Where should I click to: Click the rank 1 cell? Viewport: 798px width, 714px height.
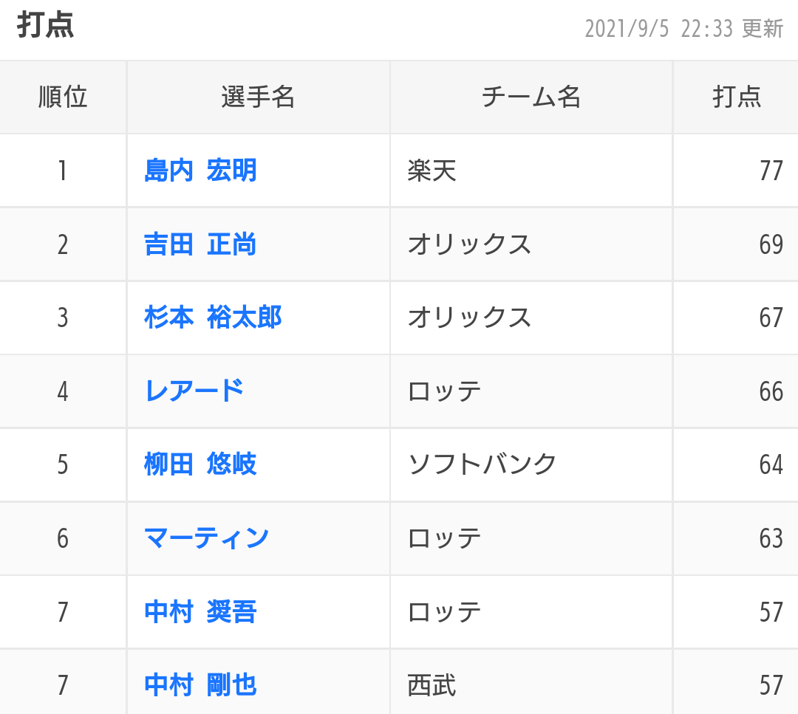coord(63,171)
